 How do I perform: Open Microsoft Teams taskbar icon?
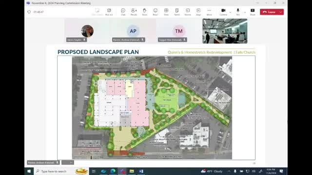click(x=122, y=171)
